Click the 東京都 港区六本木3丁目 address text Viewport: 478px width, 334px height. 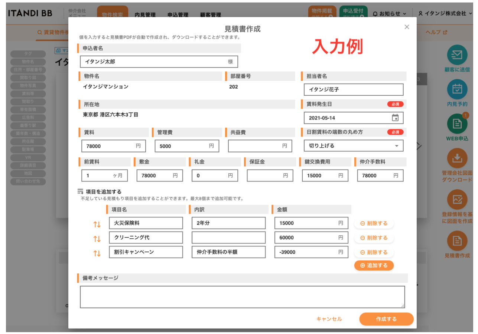pyautogui.click(x=111, y=115)
